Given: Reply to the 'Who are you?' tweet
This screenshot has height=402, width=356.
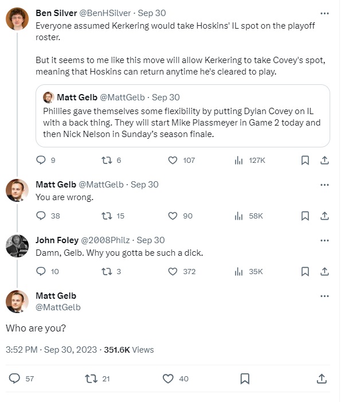Looking at the screenshot, I should tap(15, 378).
